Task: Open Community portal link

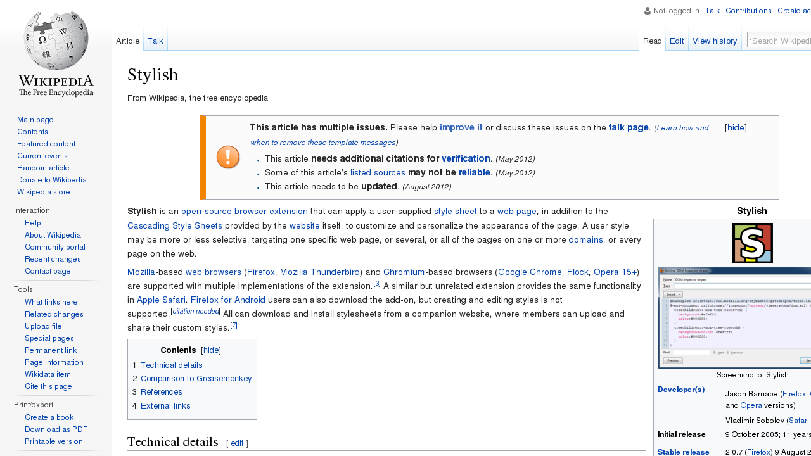Action: click(x=55, y=247)
